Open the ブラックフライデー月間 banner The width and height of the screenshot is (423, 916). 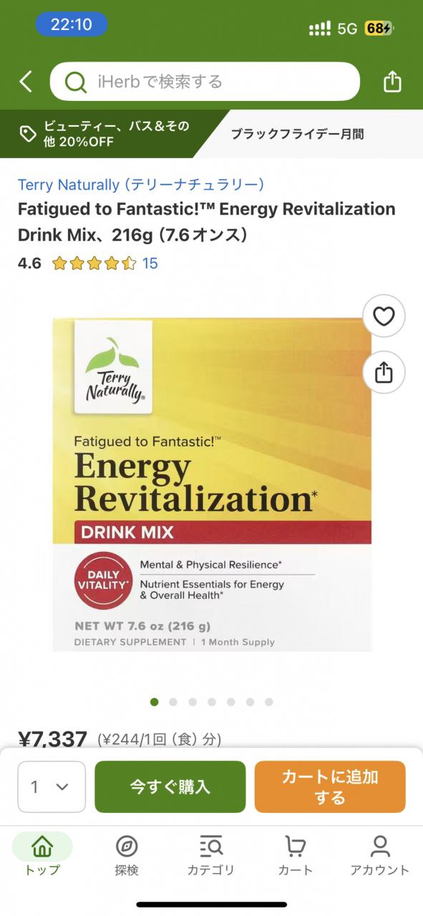pyautogui.click(x=297, y=134)
